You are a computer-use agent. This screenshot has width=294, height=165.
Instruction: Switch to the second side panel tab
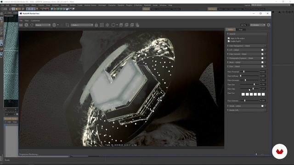pos(241,29)
